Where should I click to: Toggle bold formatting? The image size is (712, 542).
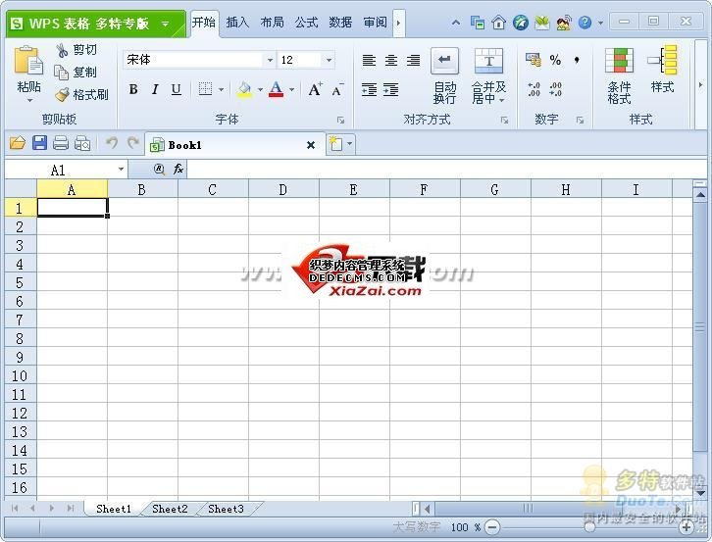(133, 89)
